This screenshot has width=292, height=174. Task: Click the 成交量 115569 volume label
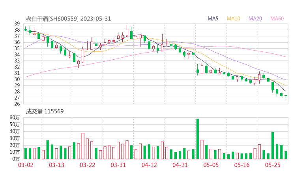(45, 111)
